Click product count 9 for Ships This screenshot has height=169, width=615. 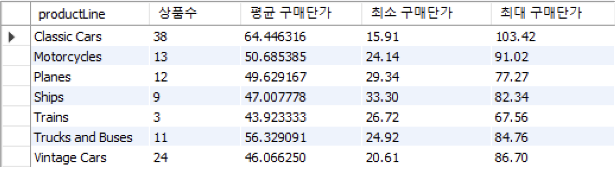[x=195, y=97]
